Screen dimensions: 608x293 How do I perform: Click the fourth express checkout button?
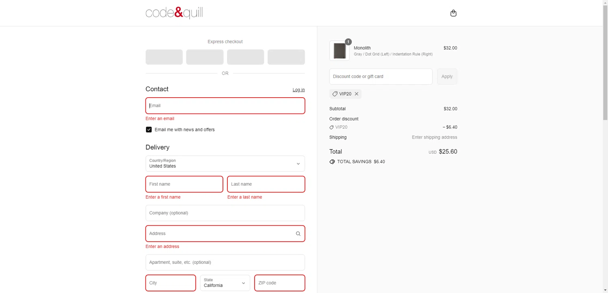click(286, 57)
